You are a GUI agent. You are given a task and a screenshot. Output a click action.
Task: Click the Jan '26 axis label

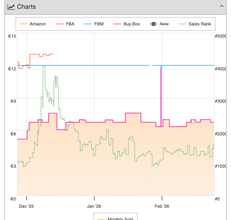94,206
